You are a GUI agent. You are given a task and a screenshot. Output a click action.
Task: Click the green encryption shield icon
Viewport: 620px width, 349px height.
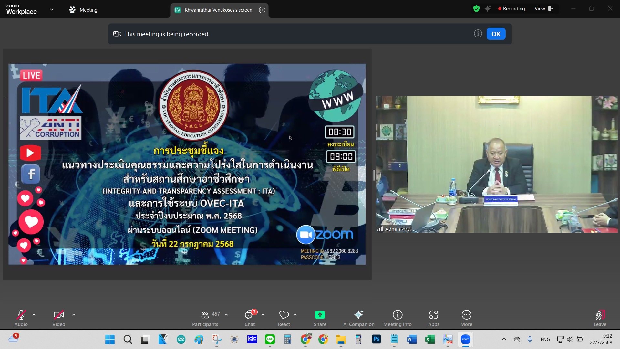point(476,9)
